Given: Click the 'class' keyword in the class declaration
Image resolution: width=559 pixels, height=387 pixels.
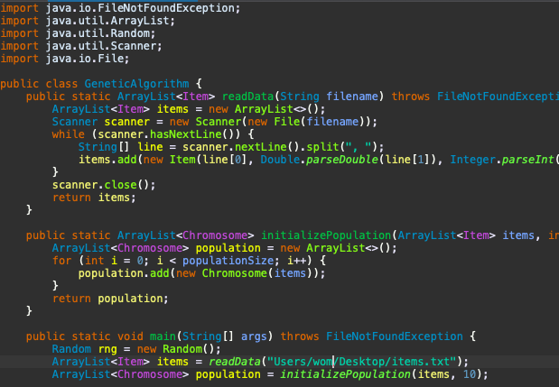Looking at the screenshot, I should [61, 84].
